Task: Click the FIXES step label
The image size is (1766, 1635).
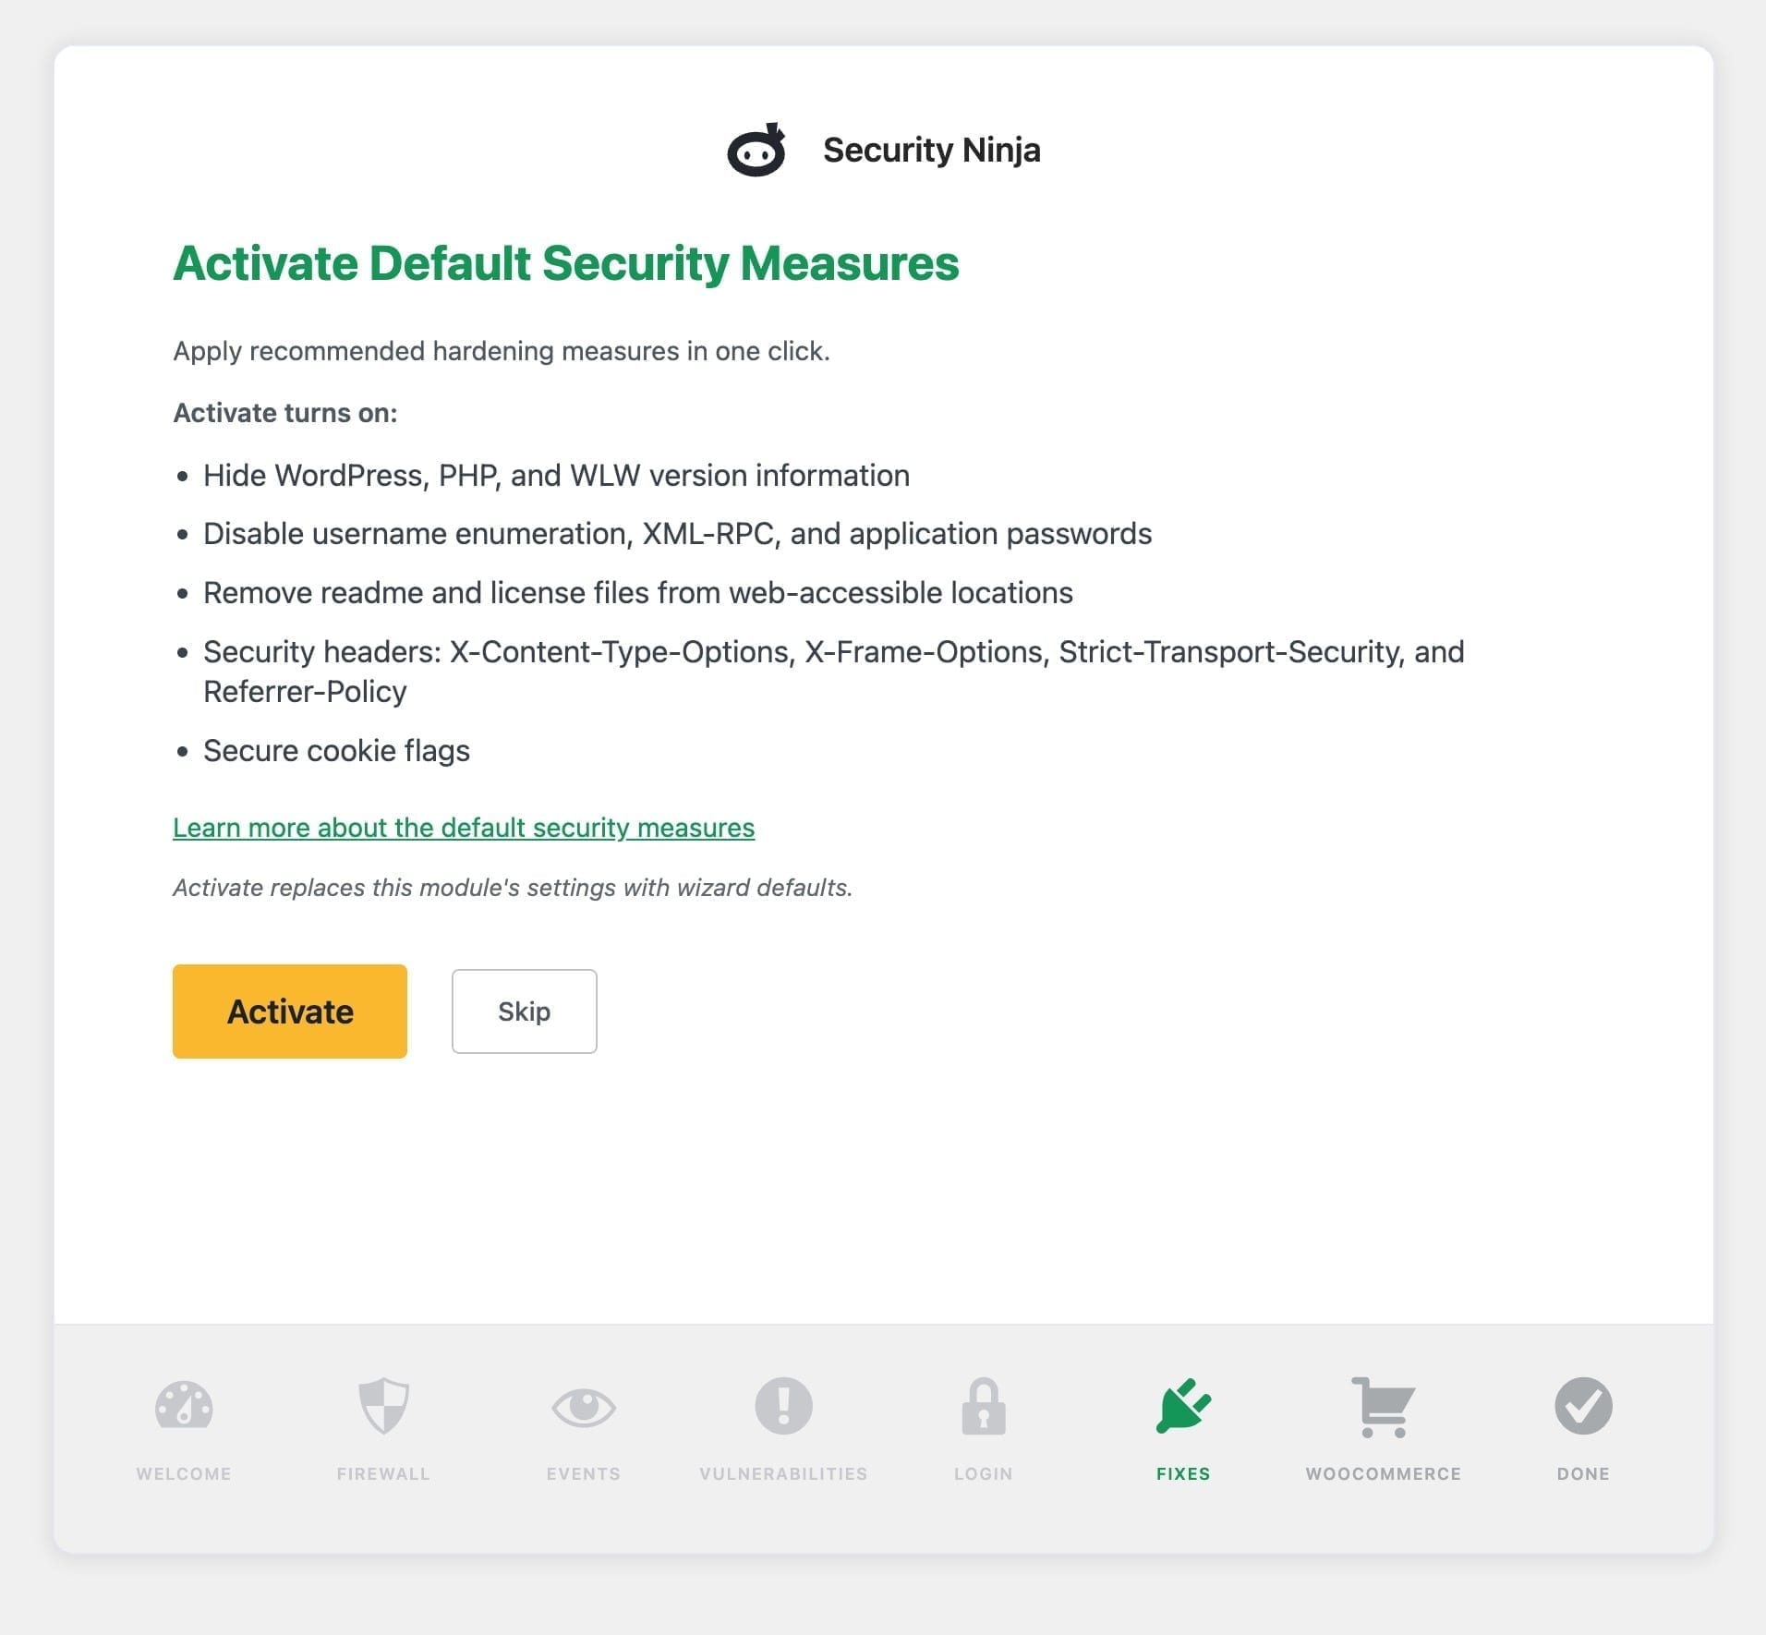Action: [1183, 1473]
